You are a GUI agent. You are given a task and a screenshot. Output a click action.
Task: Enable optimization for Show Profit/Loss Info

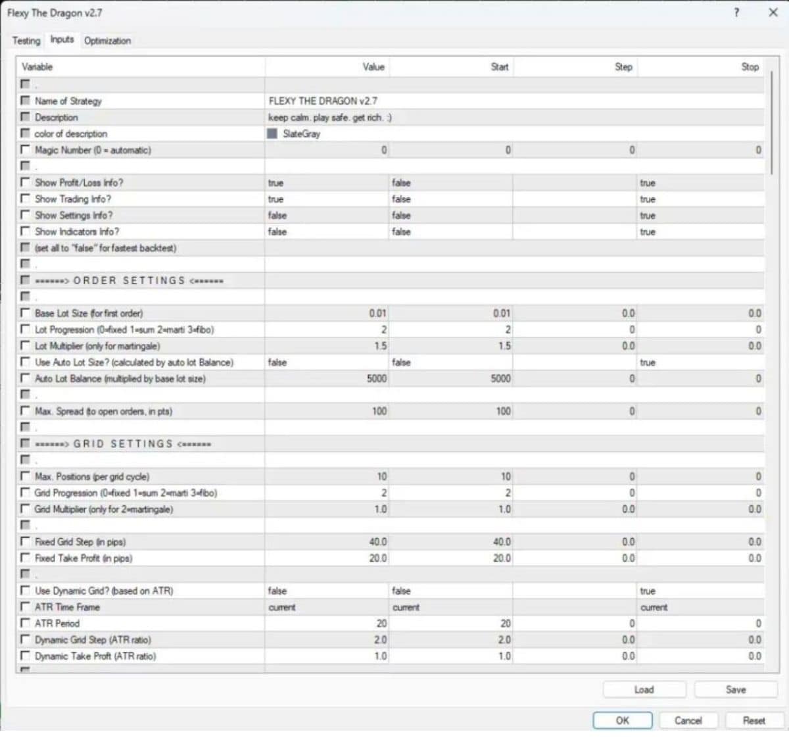(x=26, y=182)
